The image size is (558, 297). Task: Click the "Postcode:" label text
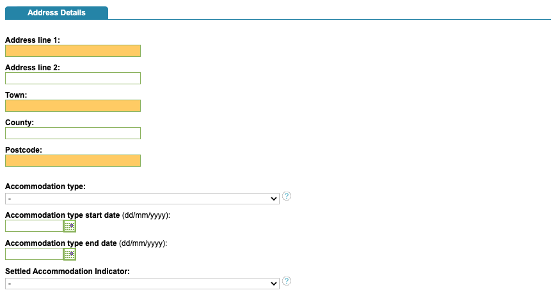tap(23, 150)
